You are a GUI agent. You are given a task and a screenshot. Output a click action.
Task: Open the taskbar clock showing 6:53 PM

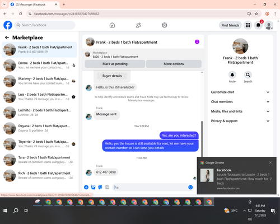(260, 211)
